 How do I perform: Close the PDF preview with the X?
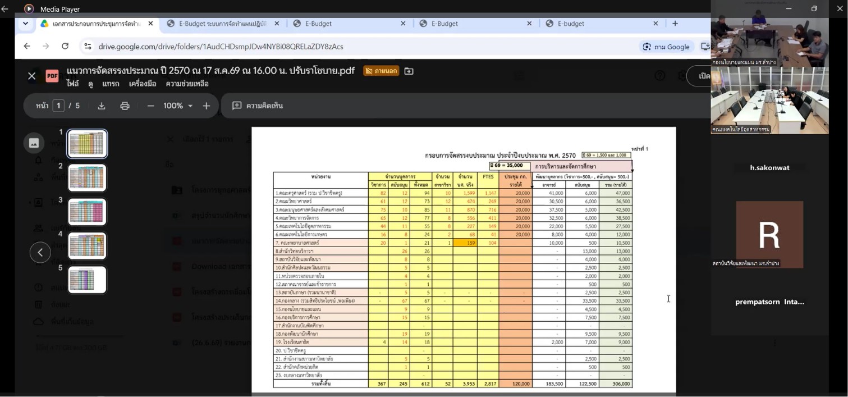point(32,76)
